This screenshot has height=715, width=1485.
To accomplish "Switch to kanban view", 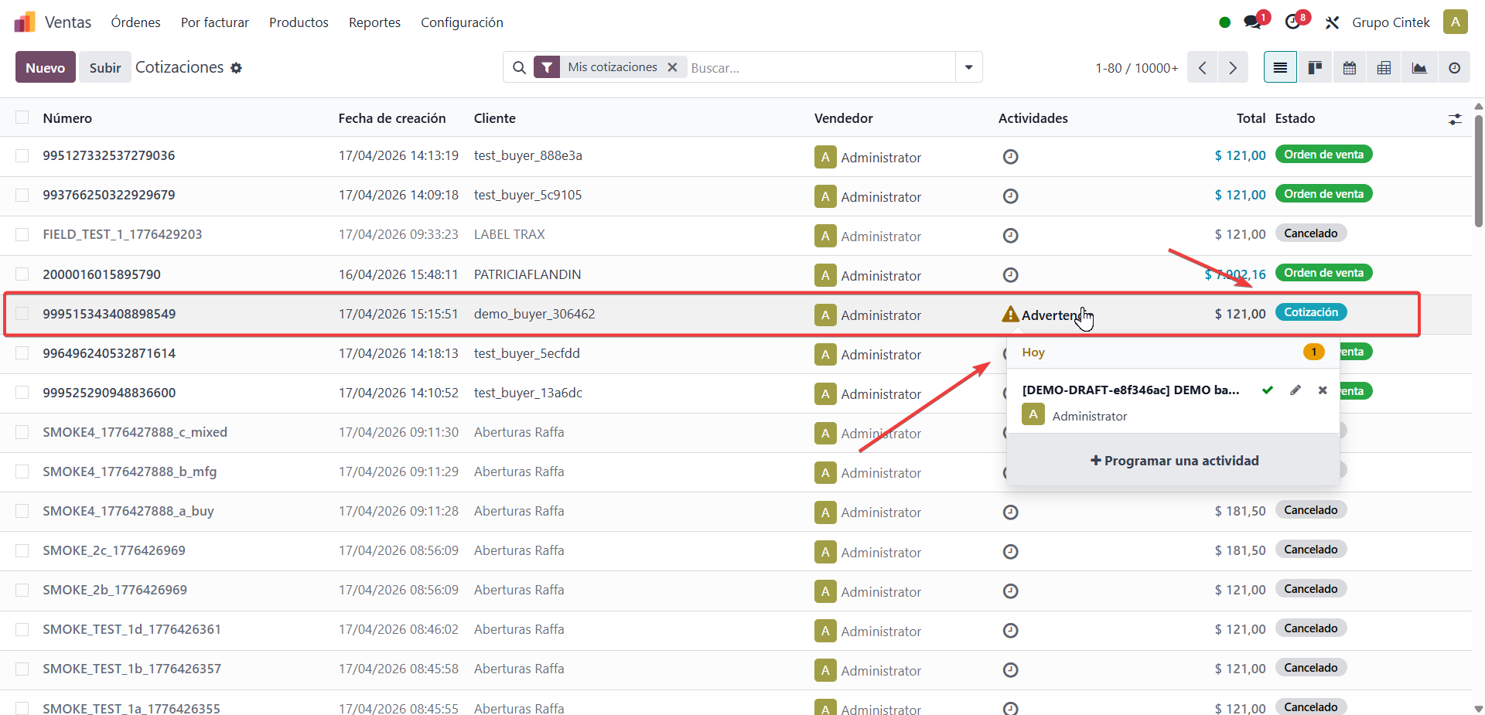I will coord(1315,68).
